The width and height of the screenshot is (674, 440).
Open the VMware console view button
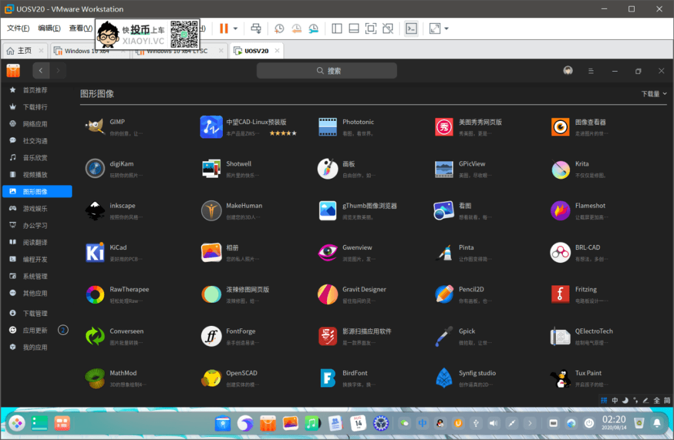click(x=411, y=29)
